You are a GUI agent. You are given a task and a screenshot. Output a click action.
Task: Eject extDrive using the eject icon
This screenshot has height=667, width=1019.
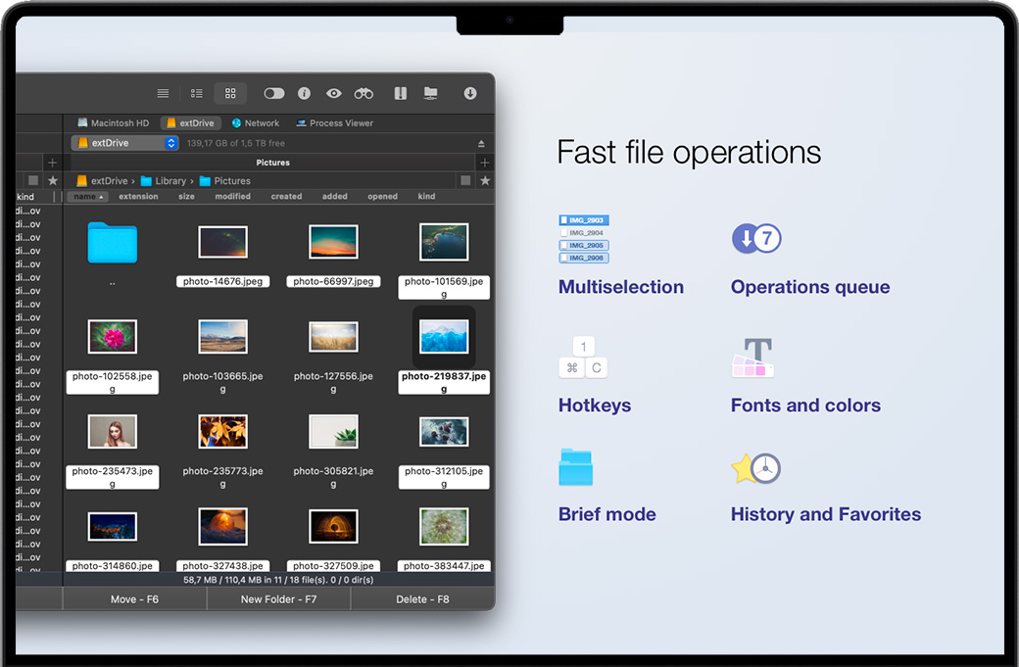[481, 143]
